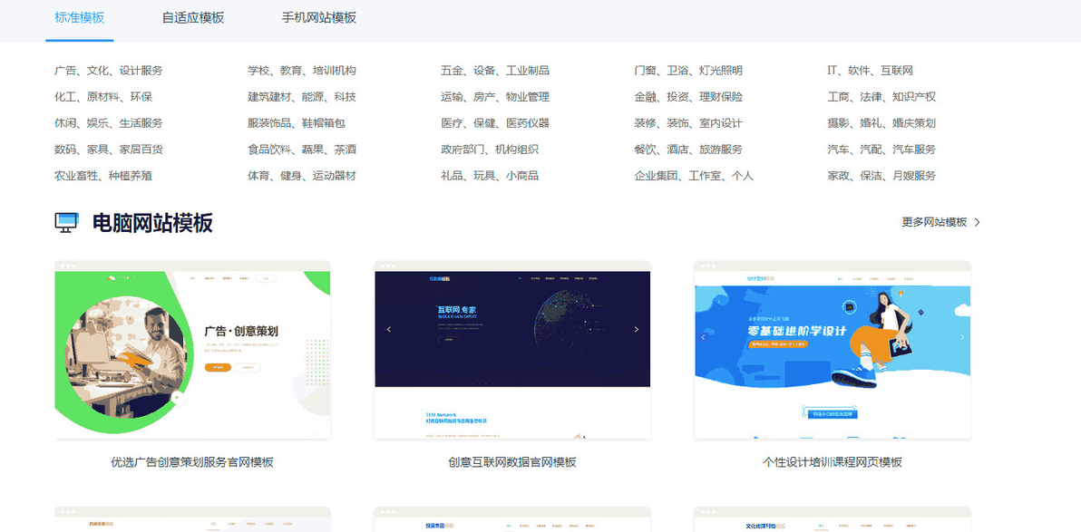
Task: Select the 手机网站模板 tab
Action: [x=319, y=18]
